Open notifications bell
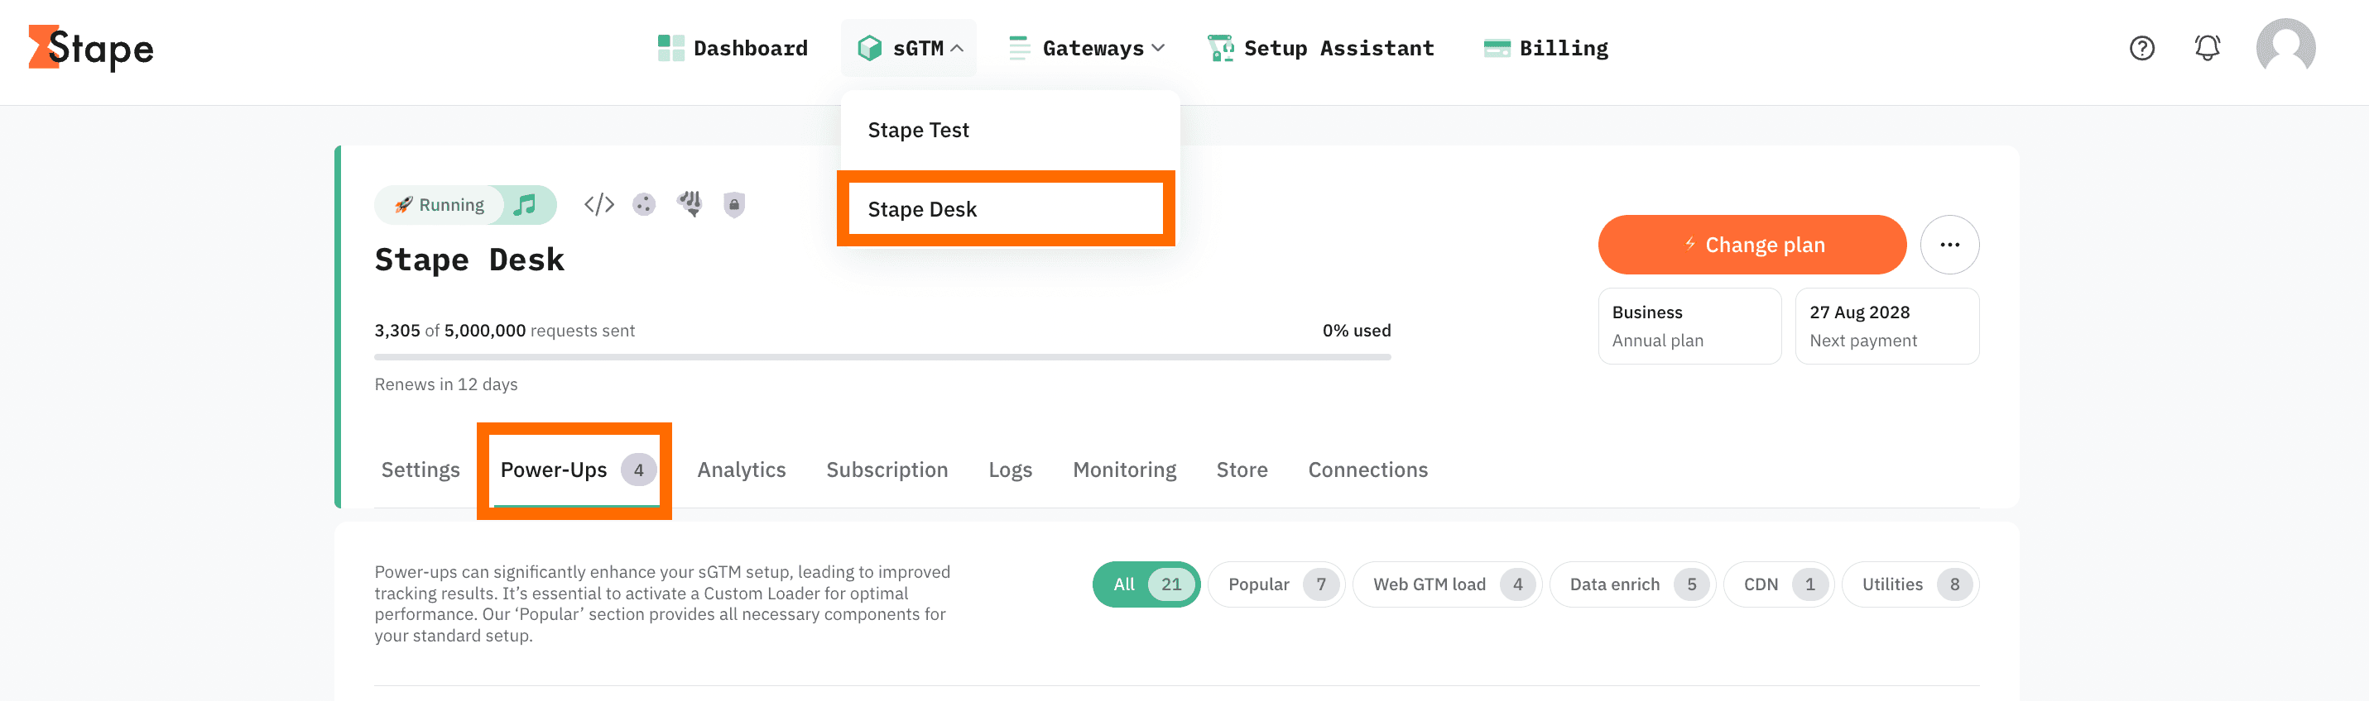 pos(2207,48)
